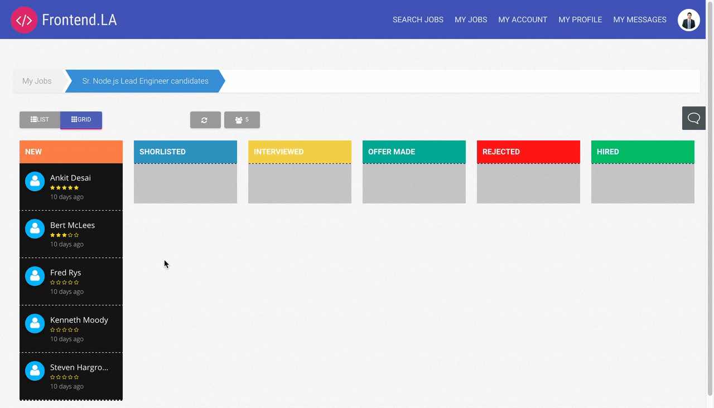Go to MY JOBS menu item
This screenshot has width=714, height=408.
(x=471, y=20)
